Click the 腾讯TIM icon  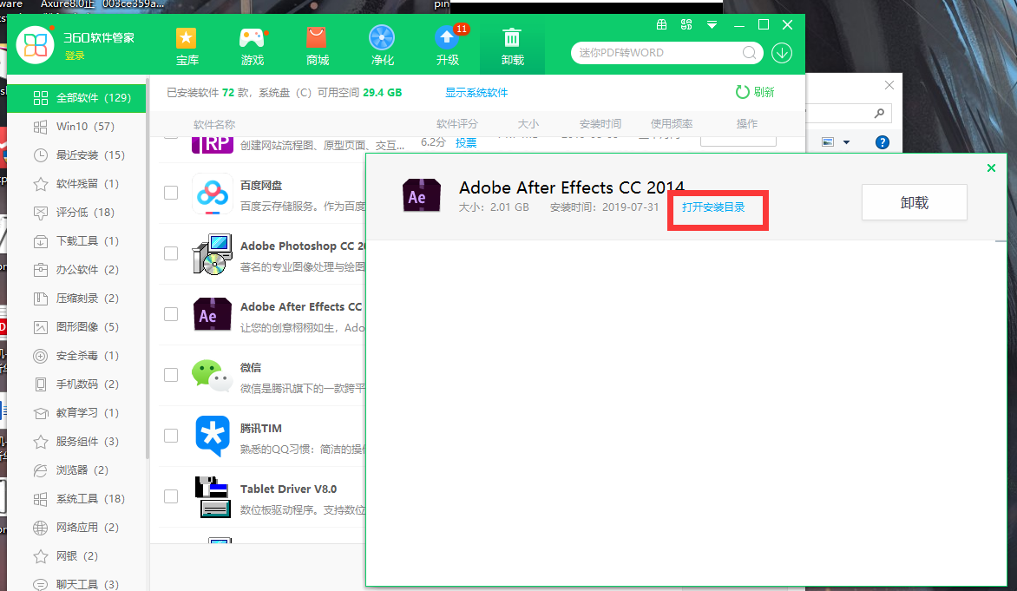point(212,436)
